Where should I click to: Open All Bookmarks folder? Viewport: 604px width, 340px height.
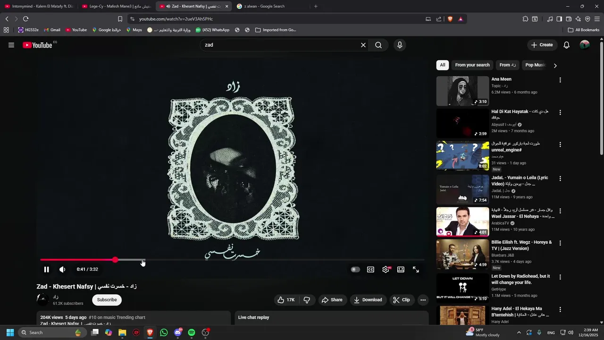pyautogui.click(x=584, y=30)
